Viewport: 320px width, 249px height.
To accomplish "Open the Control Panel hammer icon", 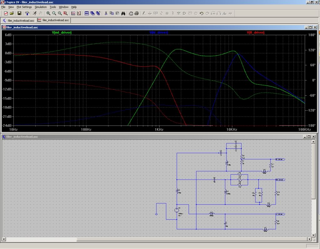I will pyautogui.click(x=27, y=13).
